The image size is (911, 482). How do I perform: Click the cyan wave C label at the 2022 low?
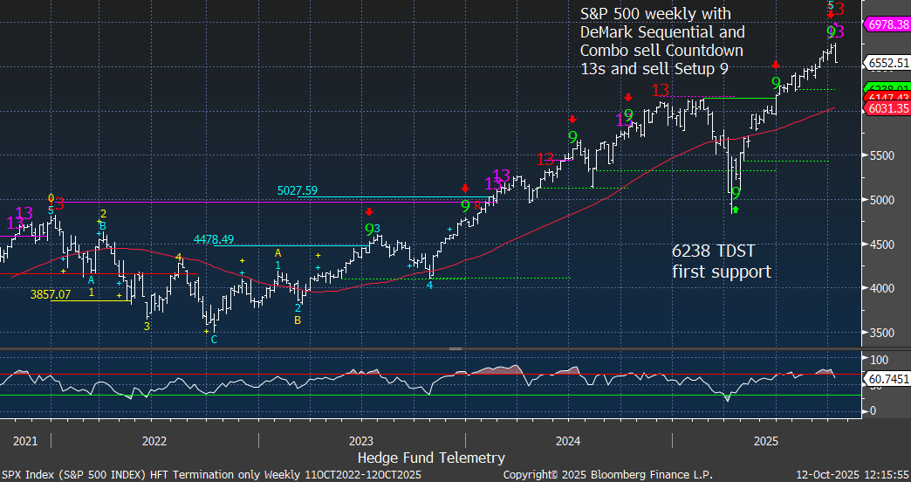(214, 339)
